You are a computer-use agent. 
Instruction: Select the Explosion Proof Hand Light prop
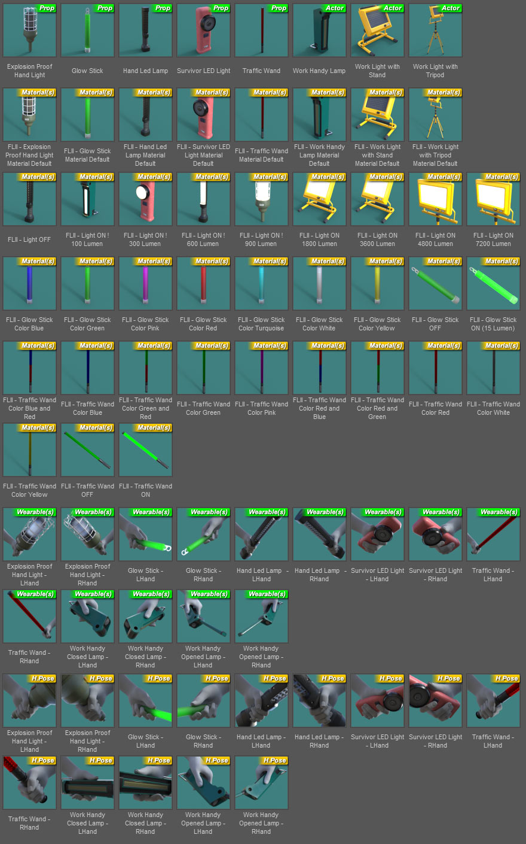(x=29, y=30)
